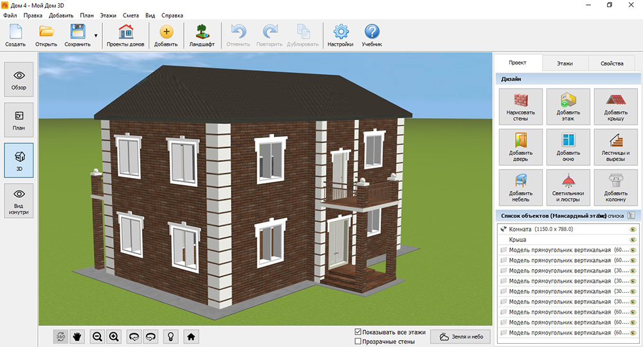Uncheck Показывать все этажи
Screen dimensions: 643x347
point(358,332)
